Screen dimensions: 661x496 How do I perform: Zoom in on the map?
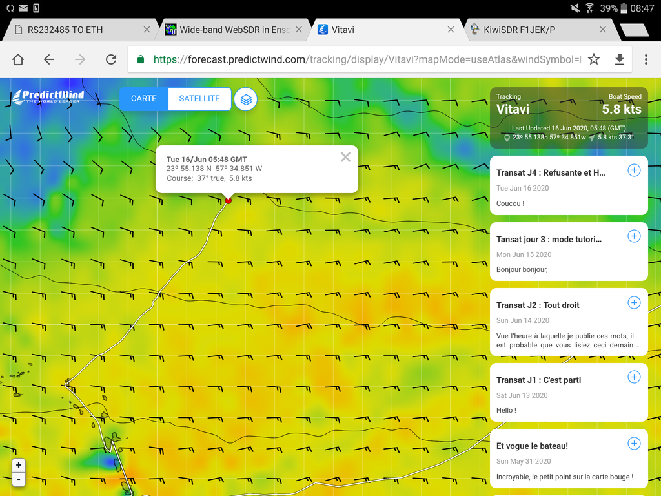pos(19,465)
